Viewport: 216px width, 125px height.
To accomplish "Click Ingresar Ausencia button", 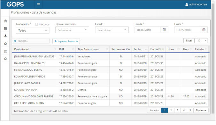I will click(66, 41).
